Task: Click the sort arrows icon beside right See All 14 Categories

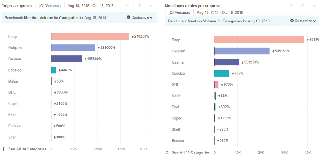Action: tap(167, 152)
